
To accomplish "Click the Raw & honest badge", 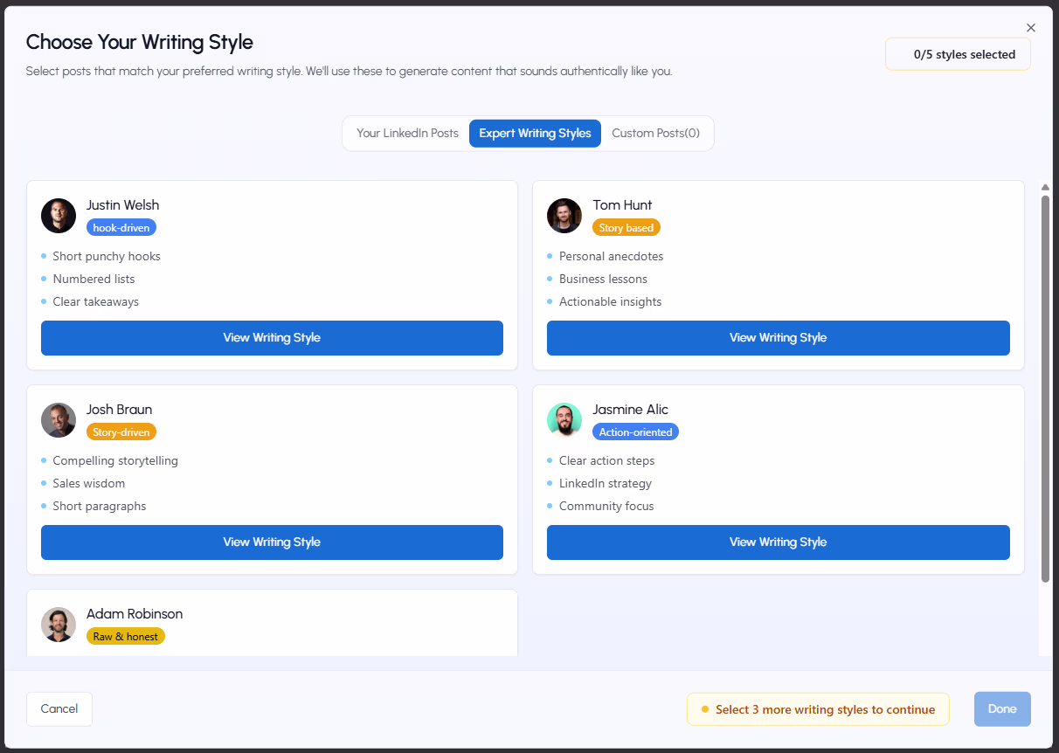I will pyautogui.click(x=125, y=636).
